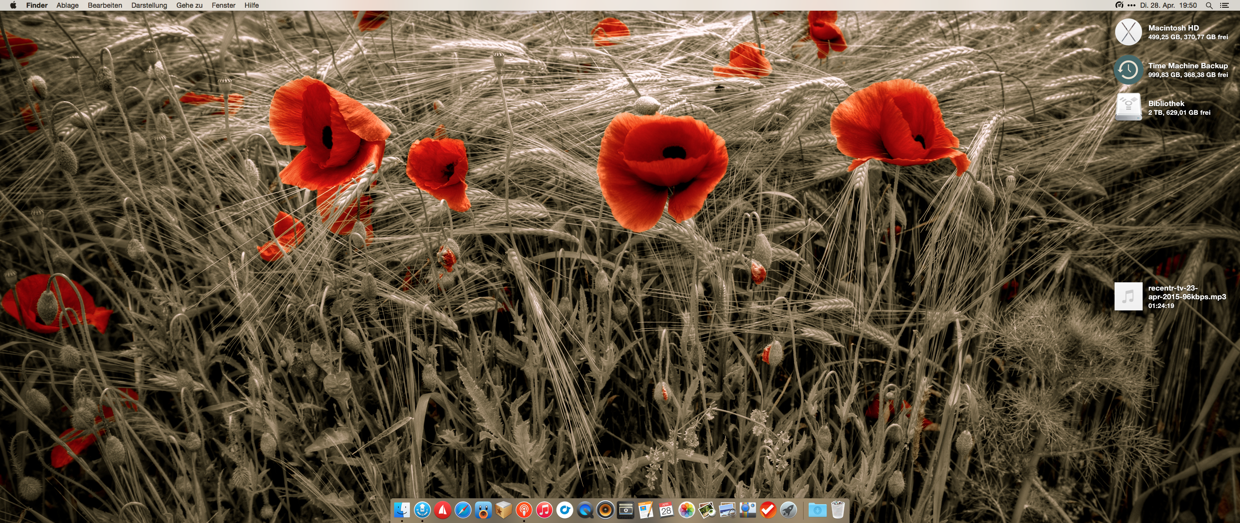Screen dimensions: 1240x523
Task: Open the dark cassette recorder app icon
Action: [x=626, y=510]
